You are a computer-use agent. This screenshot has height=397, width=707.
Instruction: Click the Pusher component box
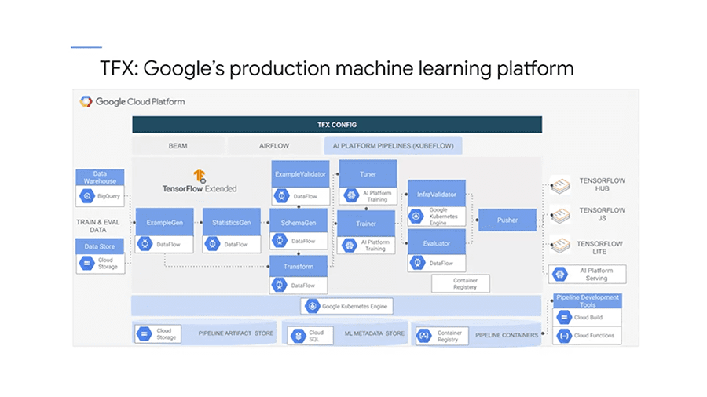pos(507,220)
